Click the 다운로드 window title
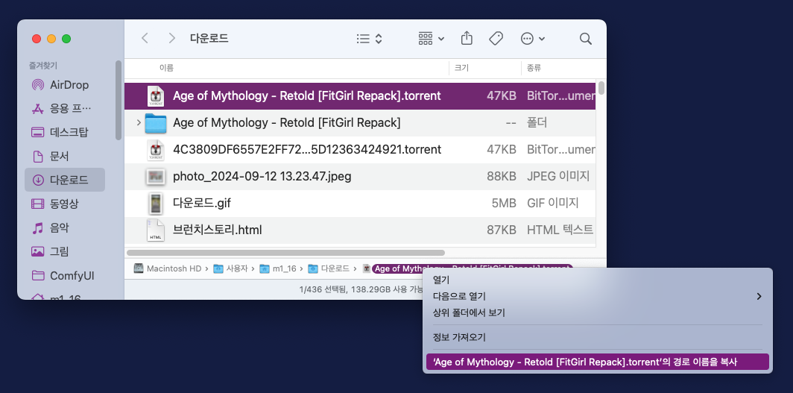This screenshot has width=793, height=393. pyautogui.click(x=209, y=39)
